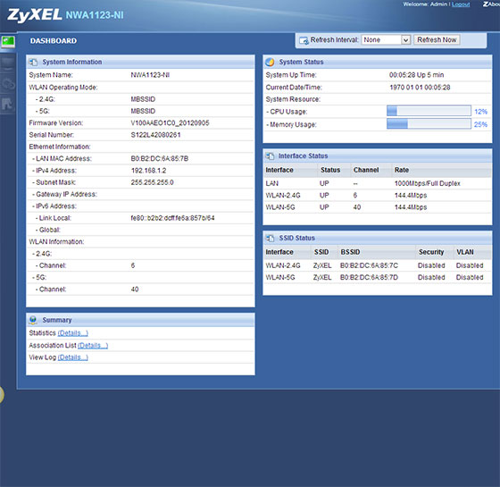The height and width of the screenshot is (487, 500).
Task: Click the SSID Status 'BSSID' column header
Action: (x=350, y=252)
